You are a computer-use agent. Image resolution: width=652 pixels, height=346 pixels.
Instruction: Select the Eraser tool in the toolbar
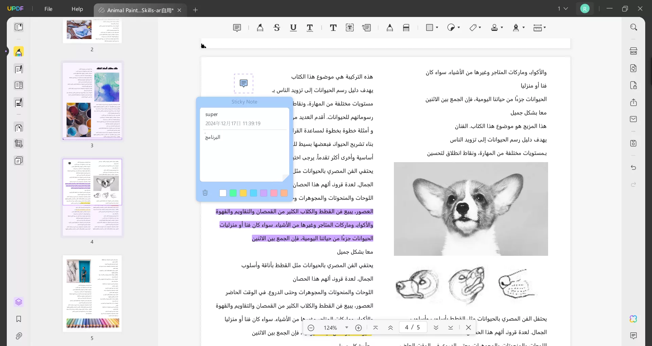[x=406, y=27]
